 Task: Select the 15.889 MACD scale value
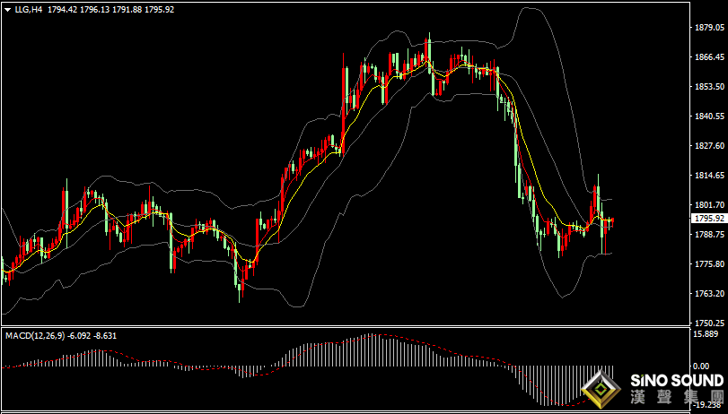[x=705, y=334]
